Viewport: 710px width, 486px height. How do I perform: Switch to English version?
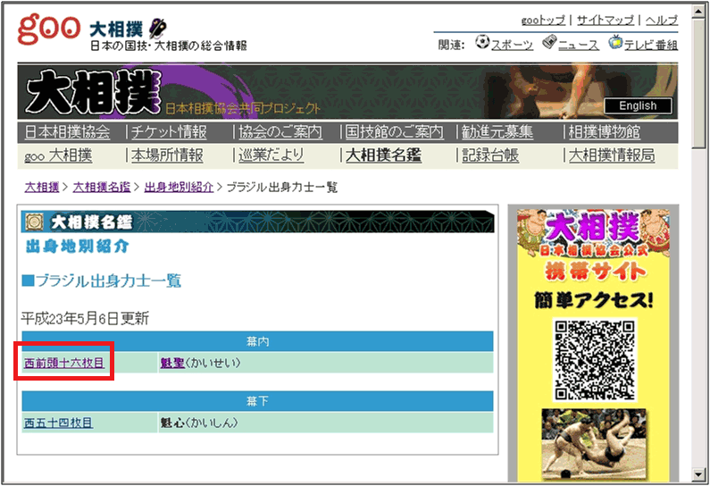click(637, 105)
